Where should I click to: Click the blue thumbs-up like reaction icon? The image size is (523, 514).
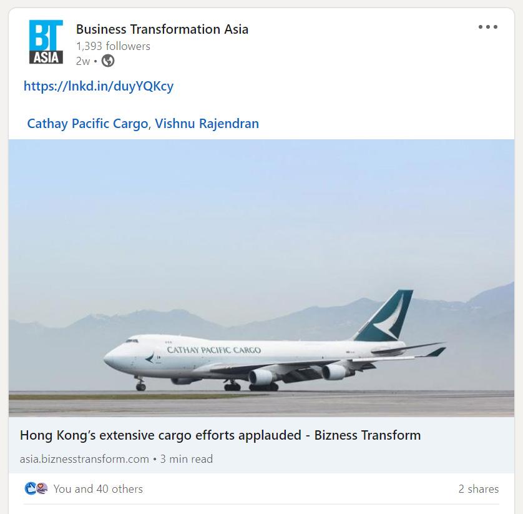31,488
